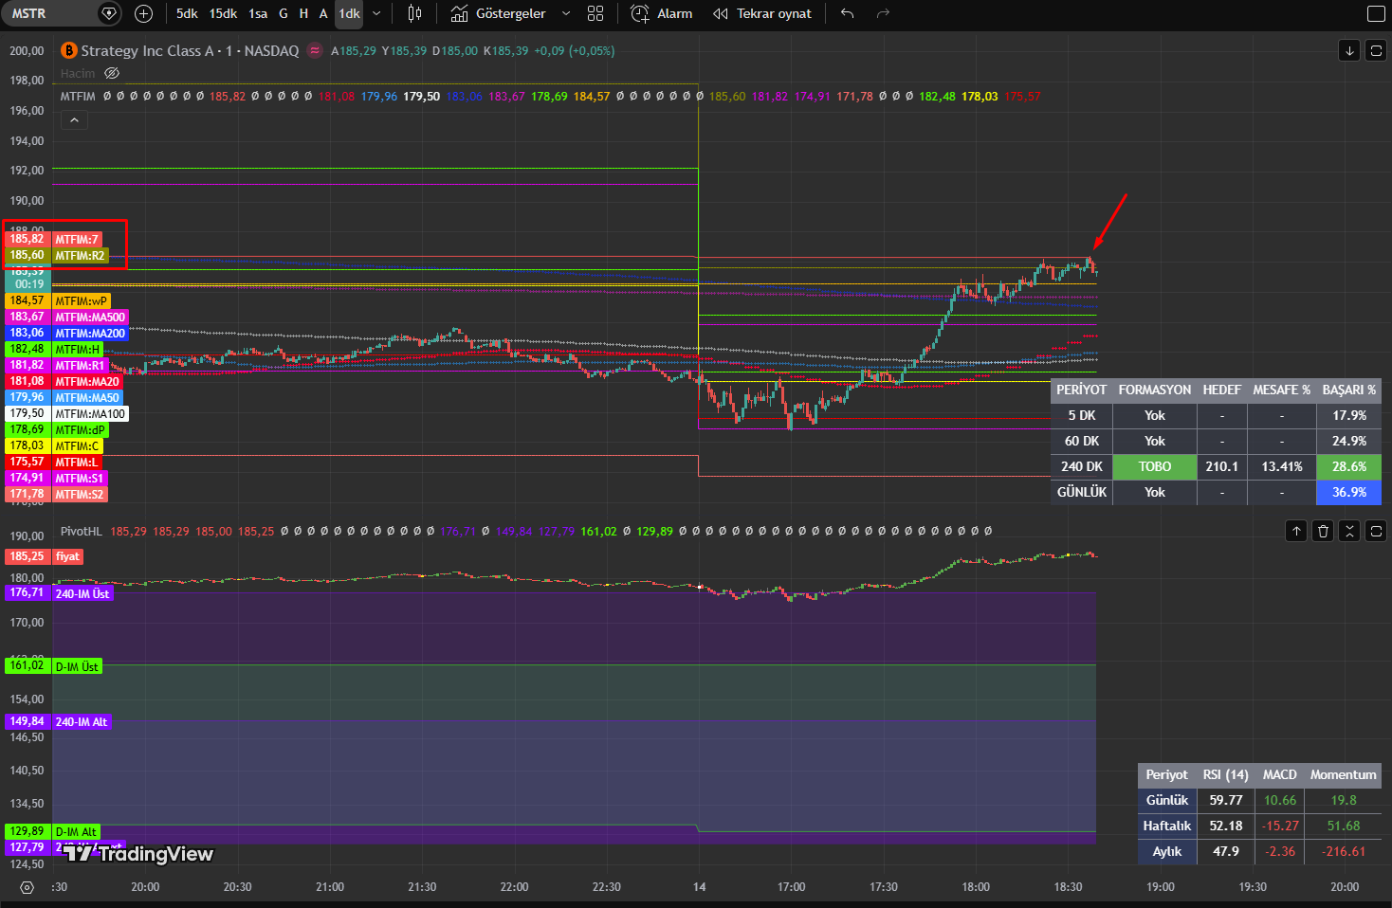1392x908 pixels.
Task: Switch to the 15dk timeframe
Action: point(223,13)
